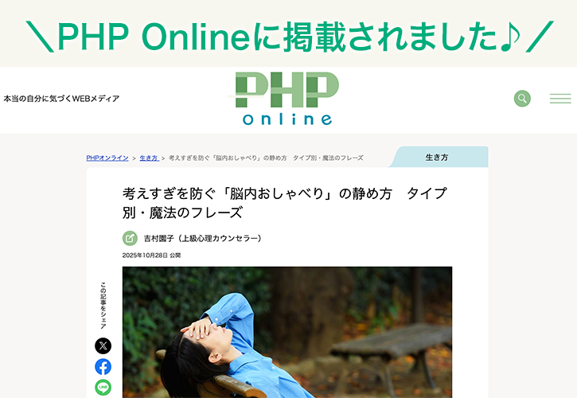
Task: Click the publish date 2025年10月28日
Action: point(145,256)
